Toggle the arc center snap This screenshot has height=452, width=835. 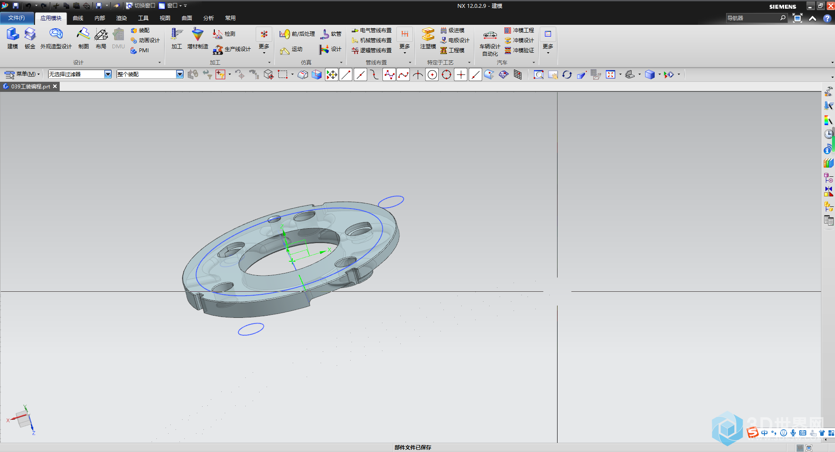point(432,75)
